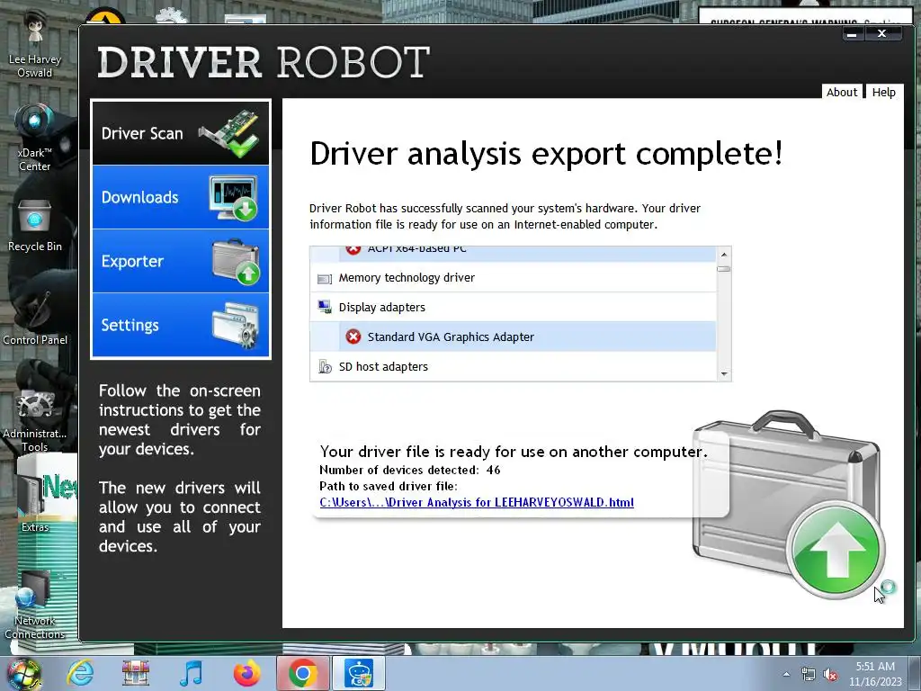Launch Google Chrome from taskbar
The height and width of the screenshot is (691, 921).
[x=302, y=673]
